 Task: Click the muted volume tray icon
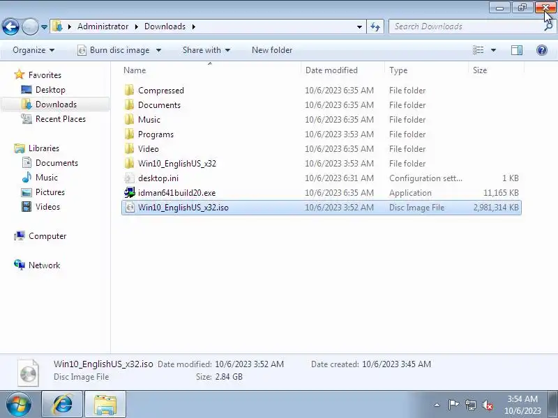pyautogui.click(x=487, y=405)
